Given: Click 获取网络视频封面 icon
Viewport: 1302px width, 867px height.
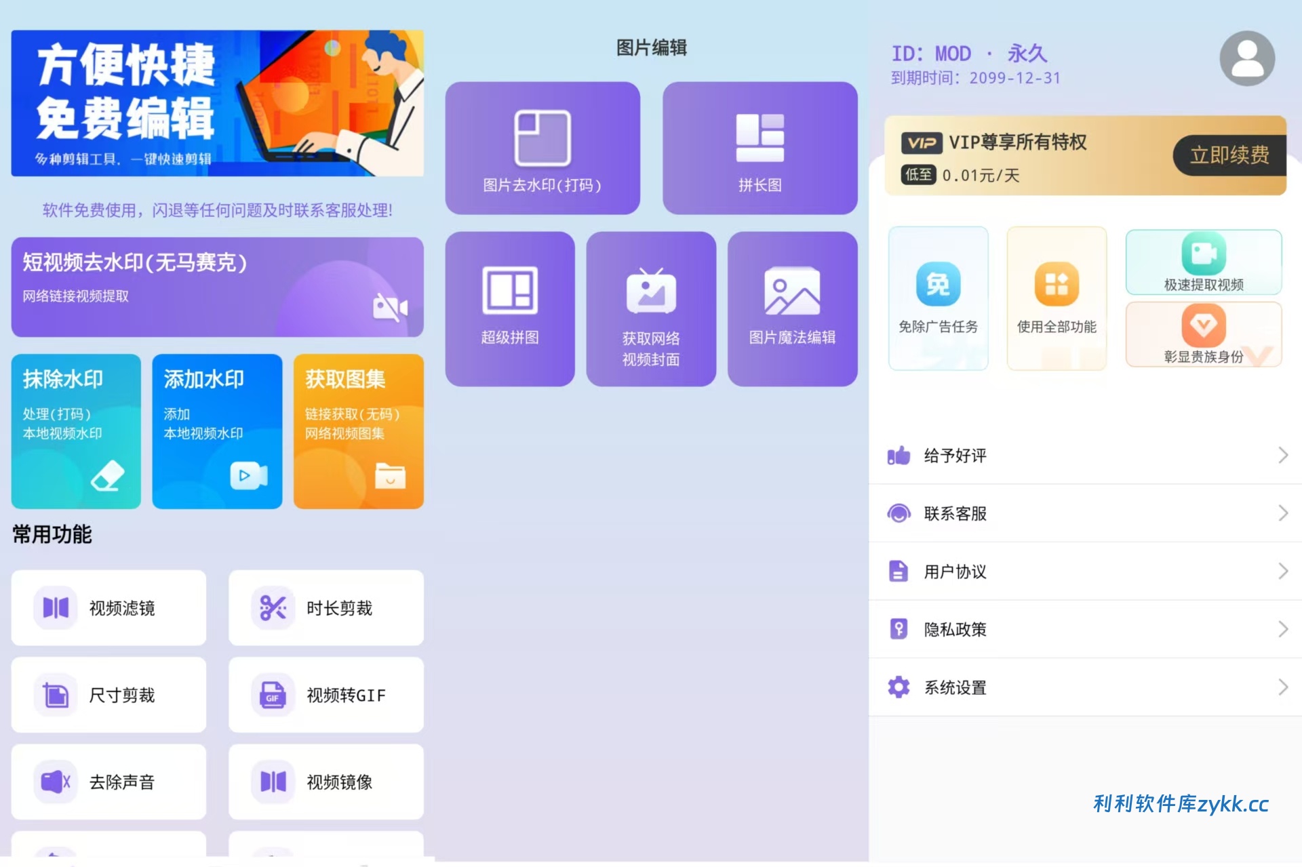Looking at the screenshot, I should coord(650,291).
